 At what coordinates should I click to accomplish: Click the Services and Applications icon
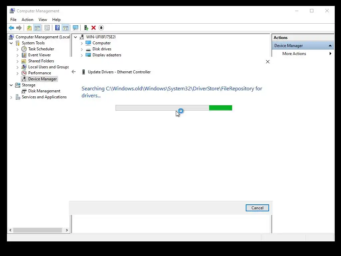(x=18, y=97)
